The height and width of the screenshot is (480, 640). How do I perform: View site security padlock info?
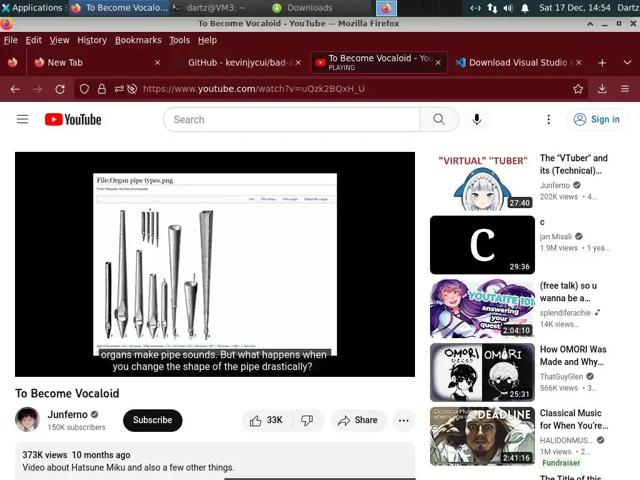(x=102, y=89)
